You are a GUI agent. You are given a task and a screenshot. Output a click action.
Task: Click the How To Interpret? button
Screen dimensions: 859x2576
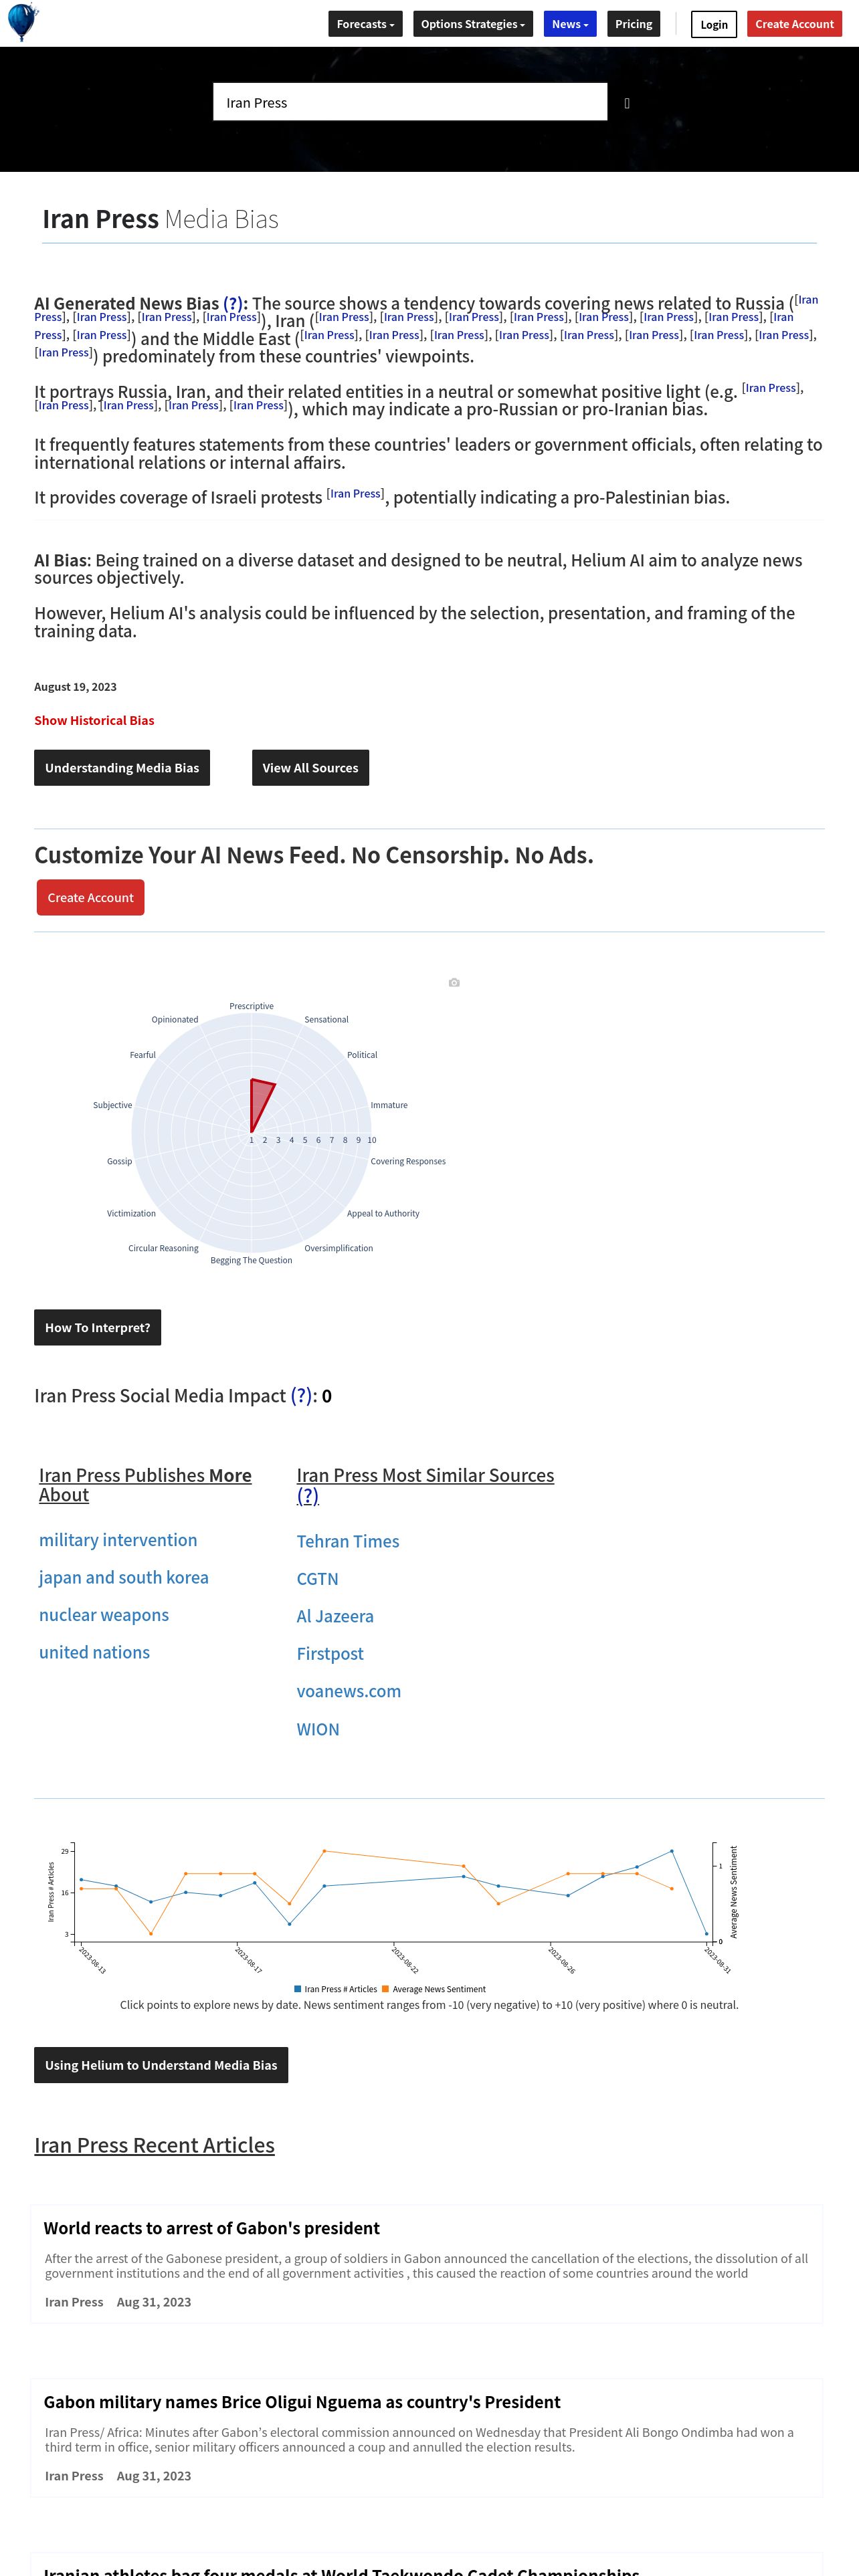pos(97,1328)
